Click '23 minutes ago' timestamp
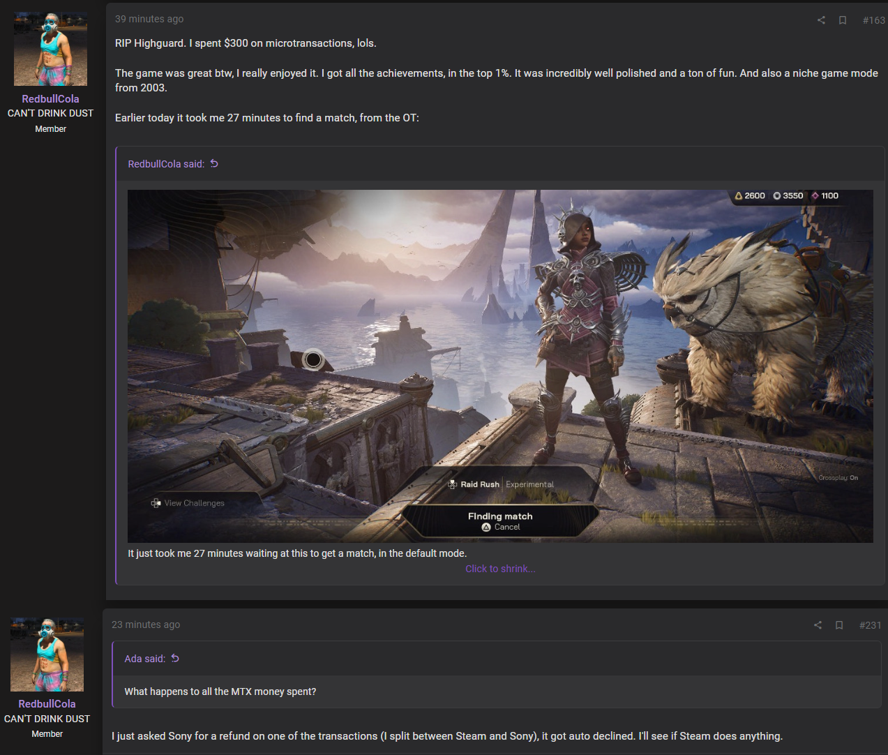This screenshot has height=755, width=888. coord(146,625)
